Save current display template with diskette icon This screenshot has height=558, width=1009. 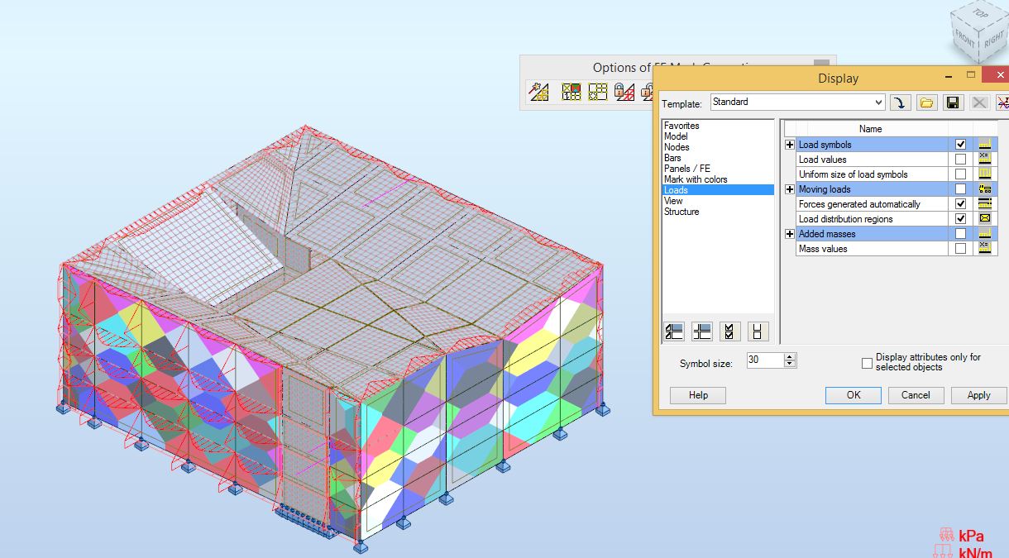click(952, 102)
